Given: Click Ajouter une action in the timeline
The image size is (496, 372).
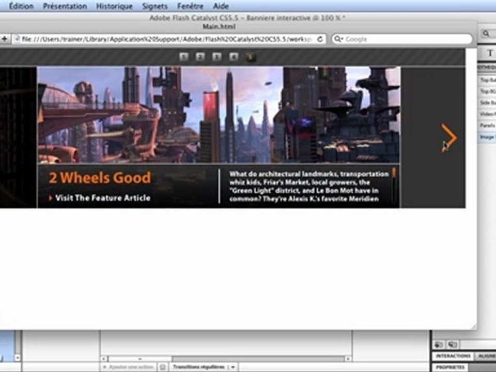Looking at the screenshot, I should point(129,367).
